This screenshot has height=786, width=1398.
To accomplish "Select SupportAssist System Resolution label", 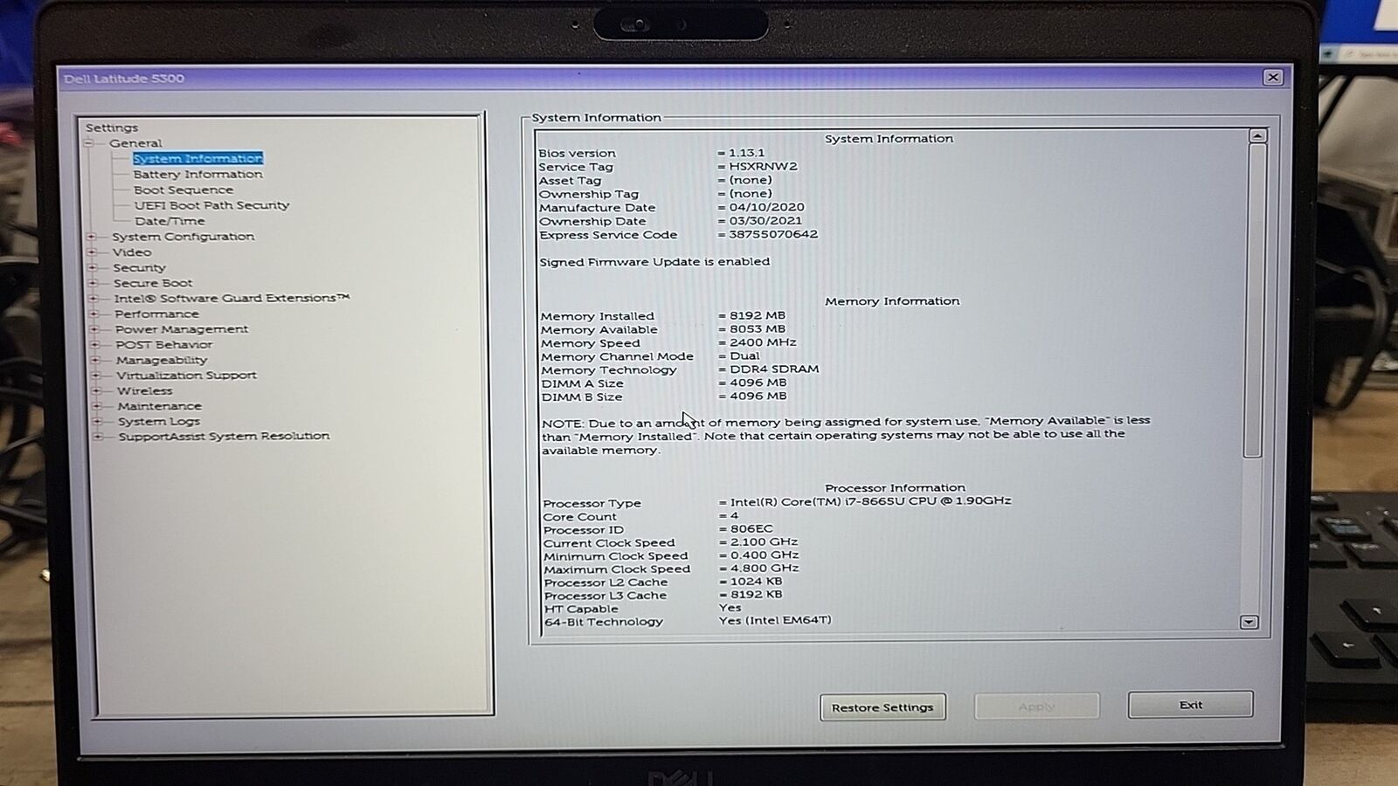I will pyautogui.click(x=225, y=436).
